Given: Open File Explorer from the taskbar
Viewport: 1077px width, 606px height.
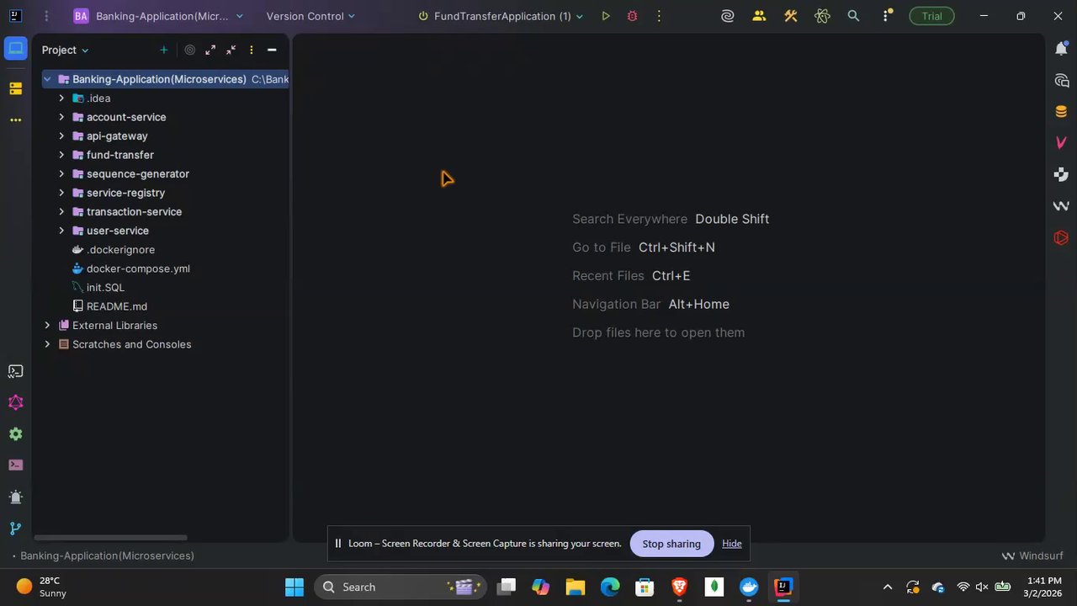Looking at the screenshot, I should tap(576, 587).
